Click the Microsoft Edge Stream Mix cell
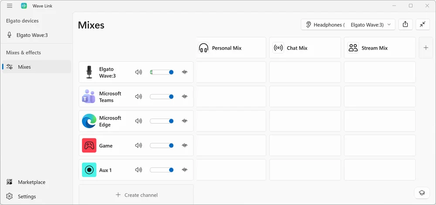Viewport: 436px width, 205px height. tap(380, 121)
